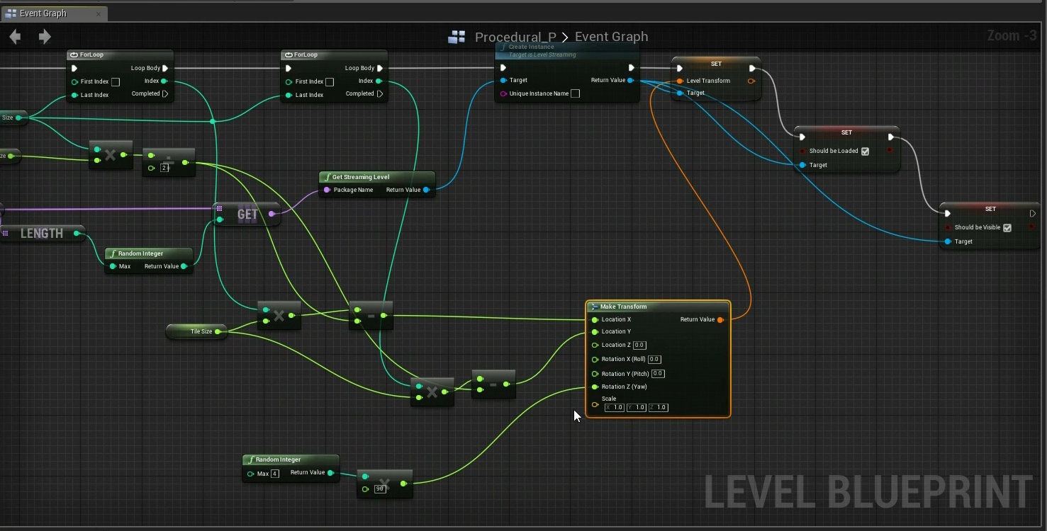Image resolution: width=1047 pixels, height=531 pixels.
Task: Click the Unique Instance Name field
Action: pos(575,94)
